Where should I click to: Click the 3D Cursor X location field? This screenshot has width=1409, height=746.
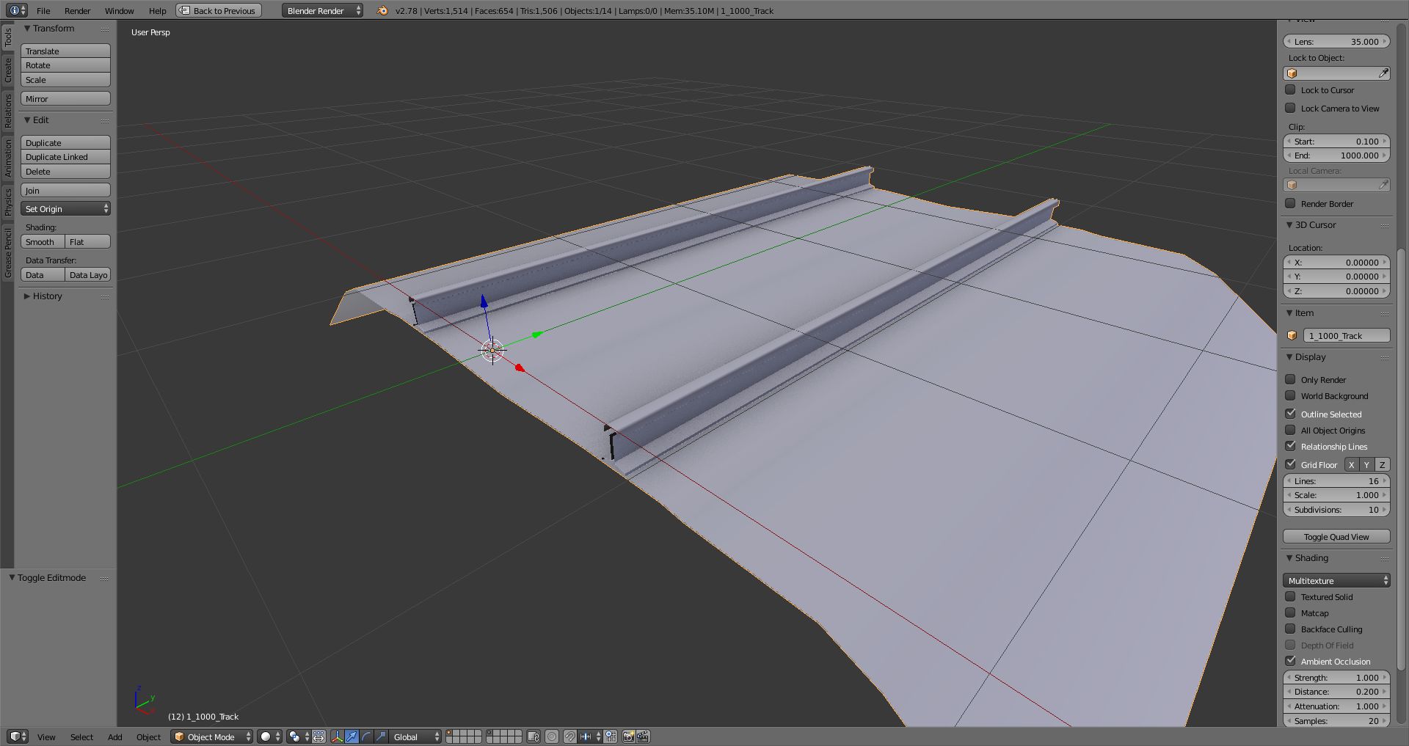point(1336,263)
